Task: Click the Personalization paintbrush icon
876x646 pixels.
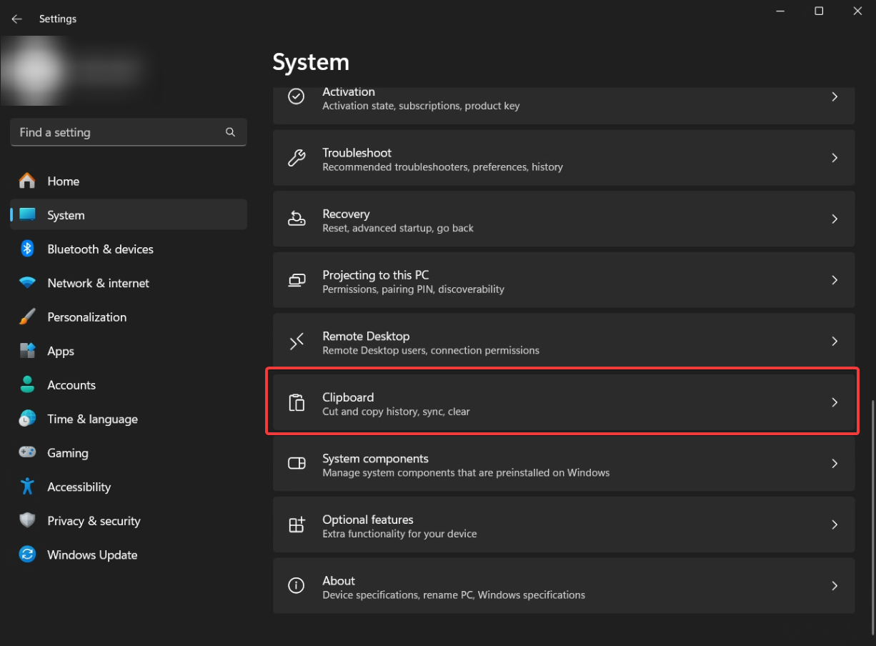Action: point(27,317)
